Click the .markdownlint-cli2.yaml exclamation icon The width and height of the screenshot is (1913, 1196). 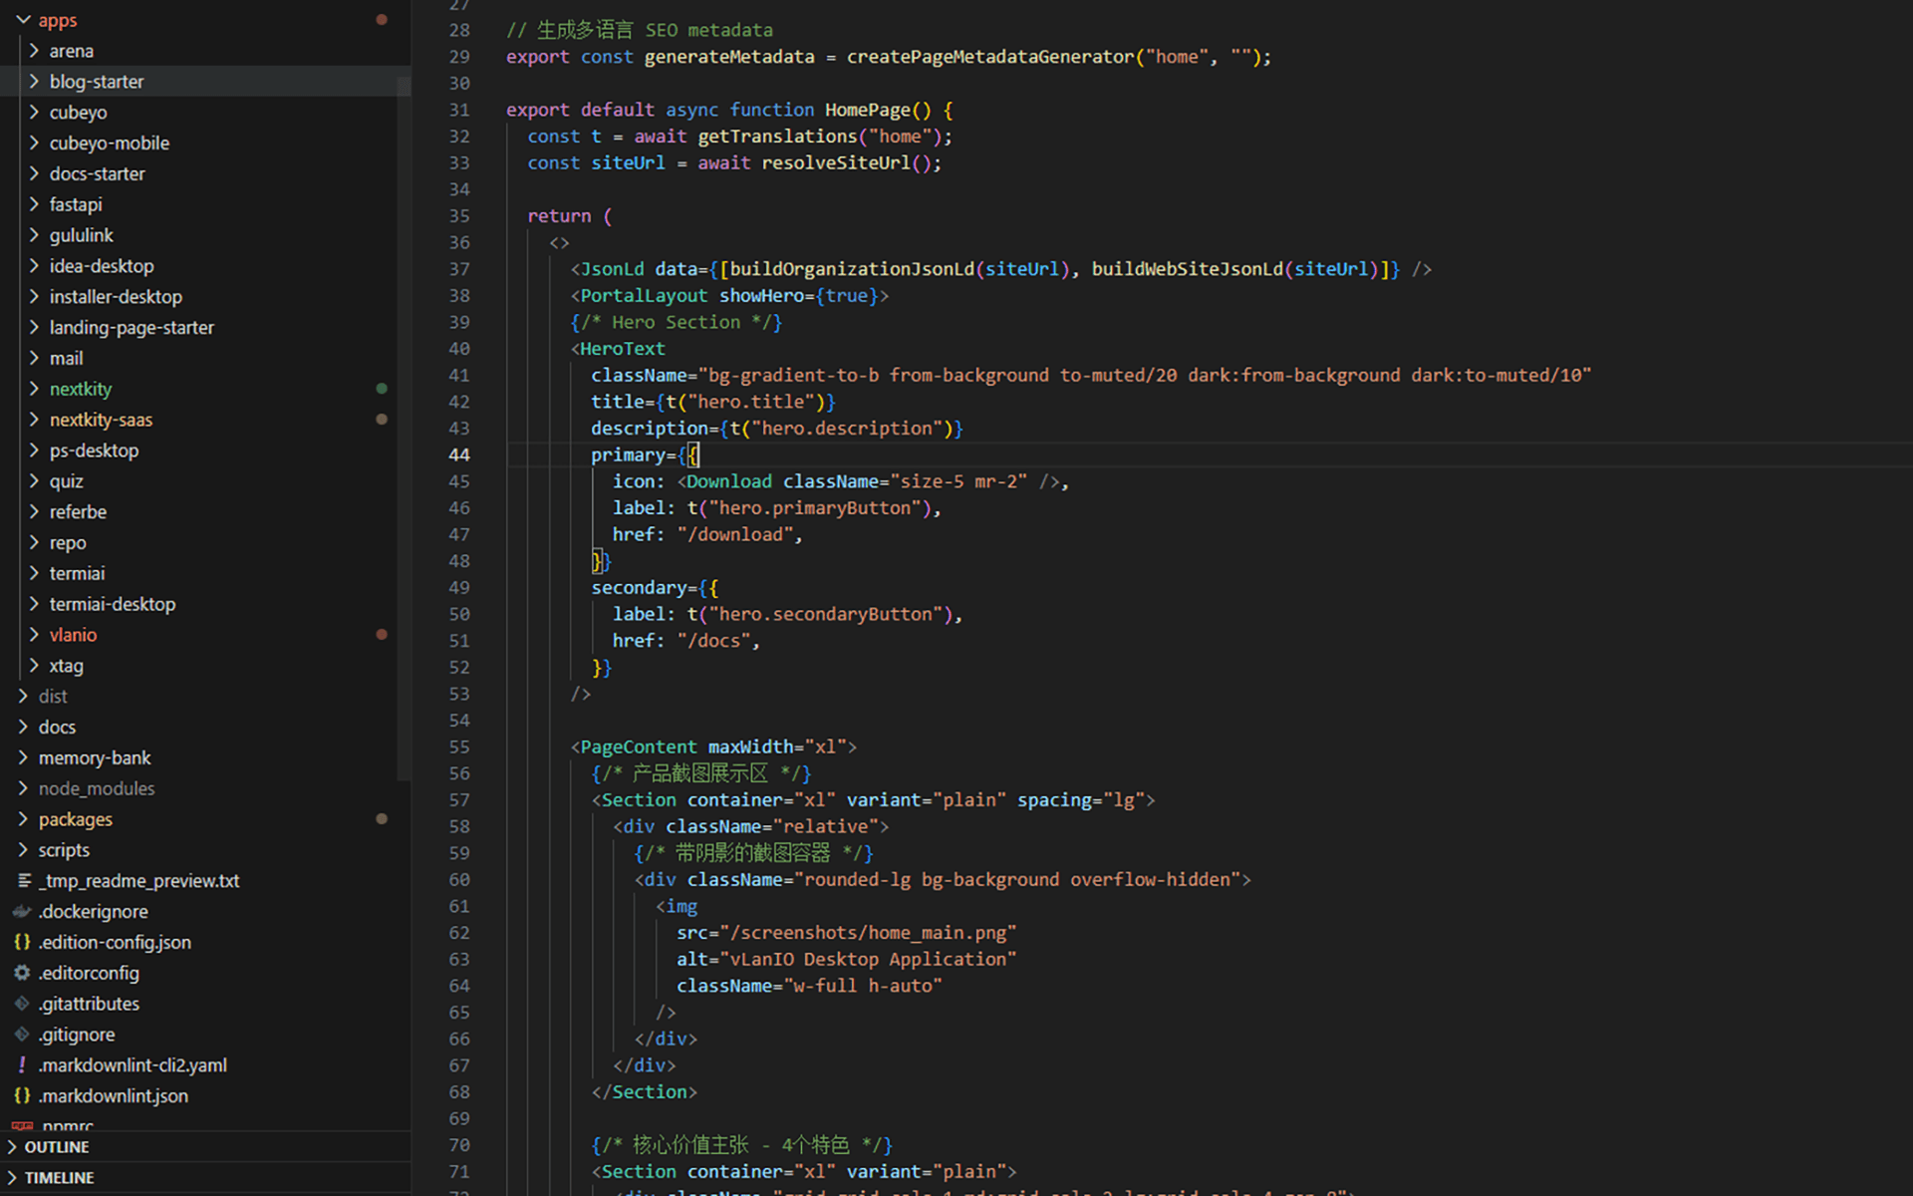23,1065
